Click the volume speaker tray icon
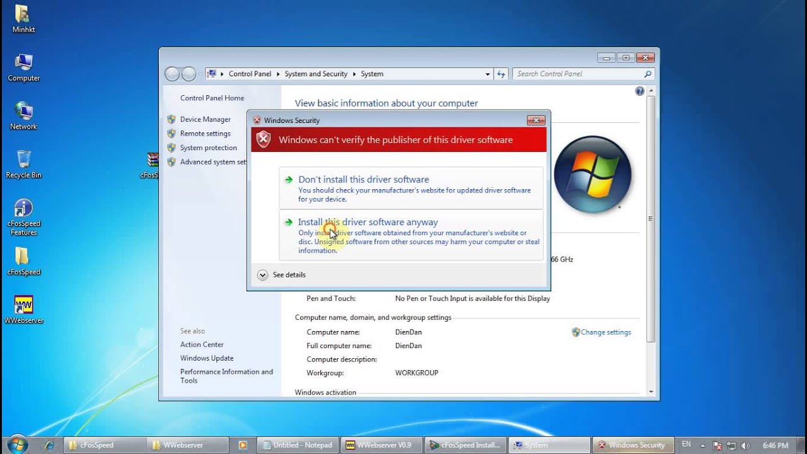 (x=746, y=445)
